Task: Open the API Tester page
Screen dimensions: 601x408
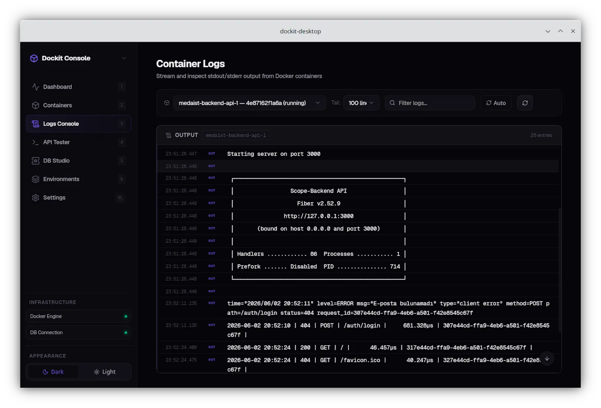Action: tap(79, 142)
